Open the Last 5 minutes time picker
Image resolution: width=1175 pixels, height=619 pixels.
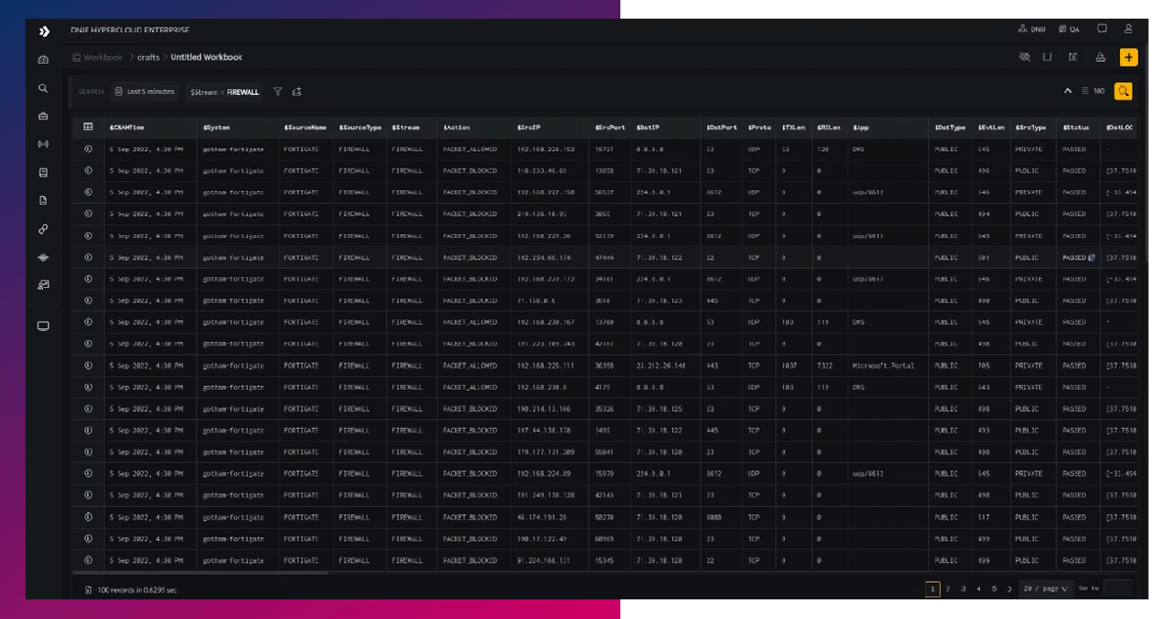point(145,91)
